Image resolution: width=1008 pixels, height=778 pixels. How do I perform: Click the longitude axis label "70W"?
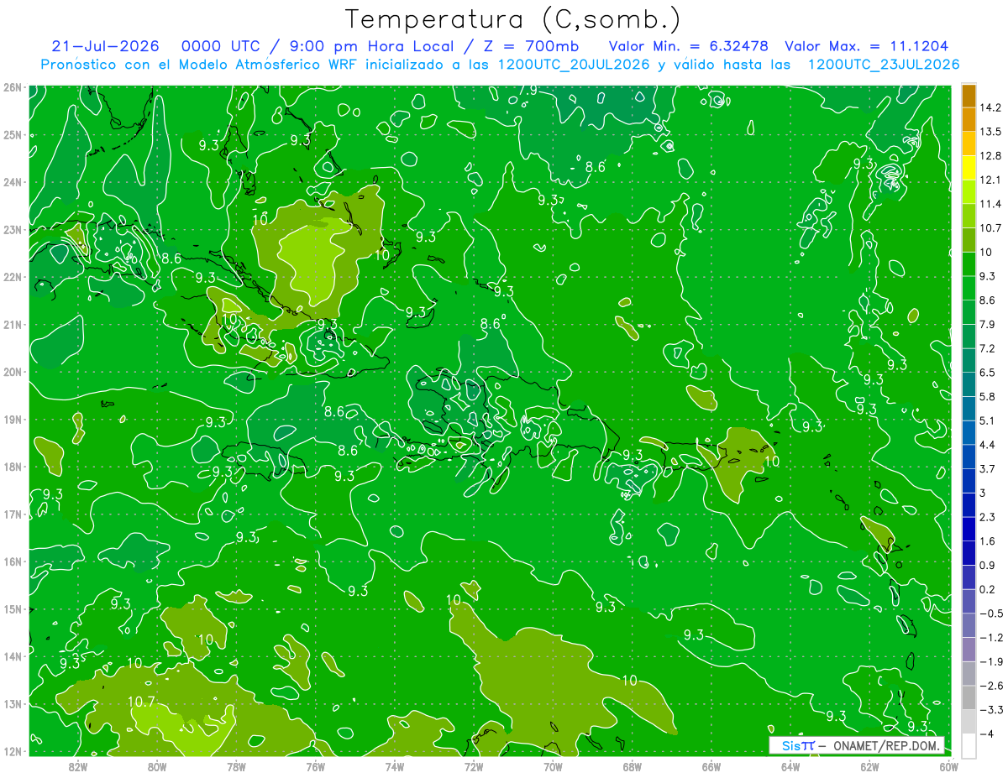point(553,766)
